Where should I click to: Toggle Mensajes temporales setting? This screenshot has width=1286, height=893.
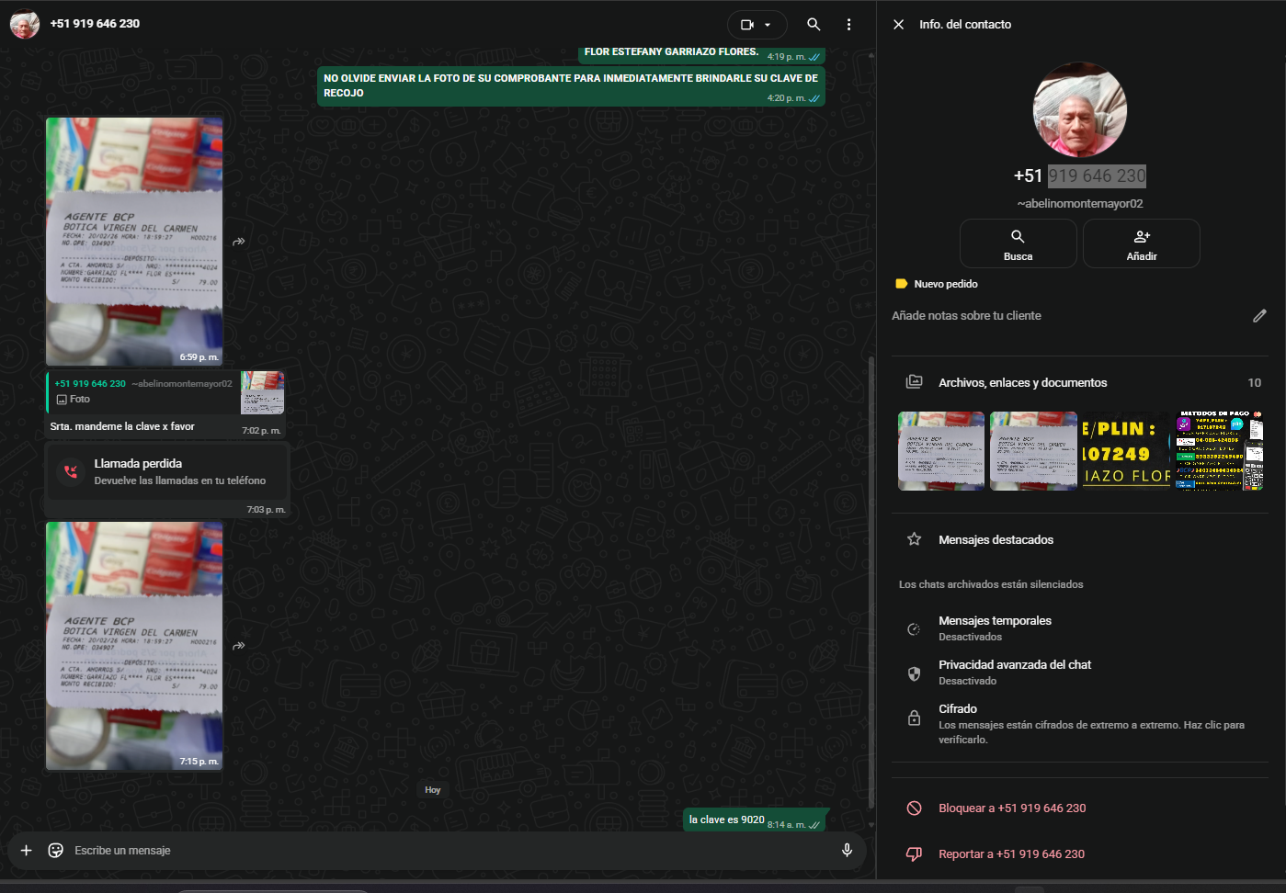(995, 628)
